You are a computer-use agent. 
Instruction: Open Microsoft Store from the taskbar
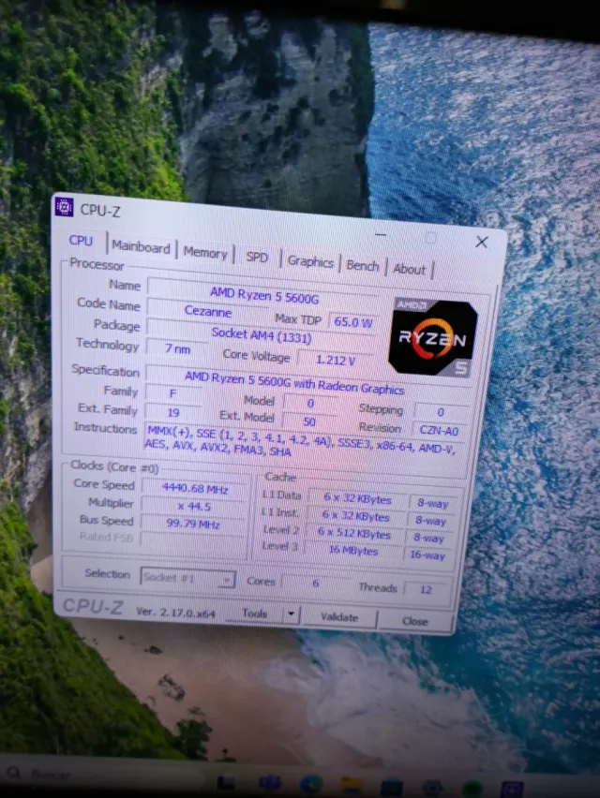391,788
